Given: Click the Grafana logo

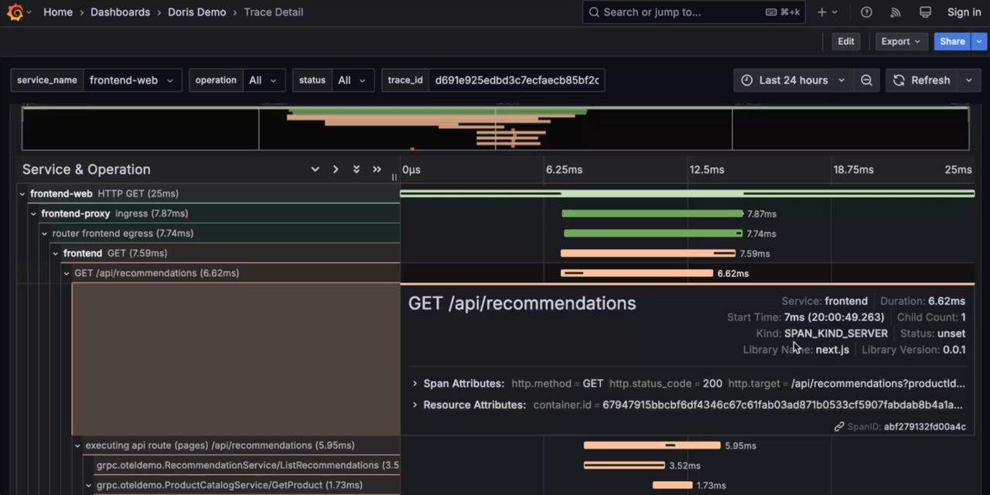Looking at the screenshot, I should click(x=15, y=12).
